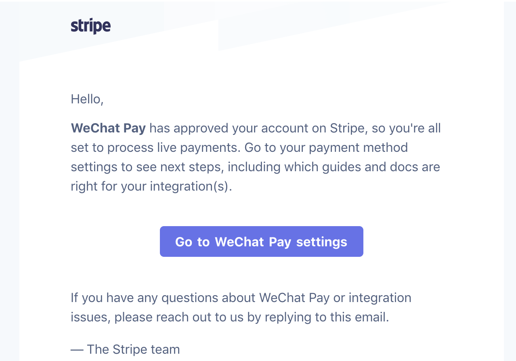Click the grey margin right of email
The height and width of the screenshot is (361, 516).
click(510, 182)
